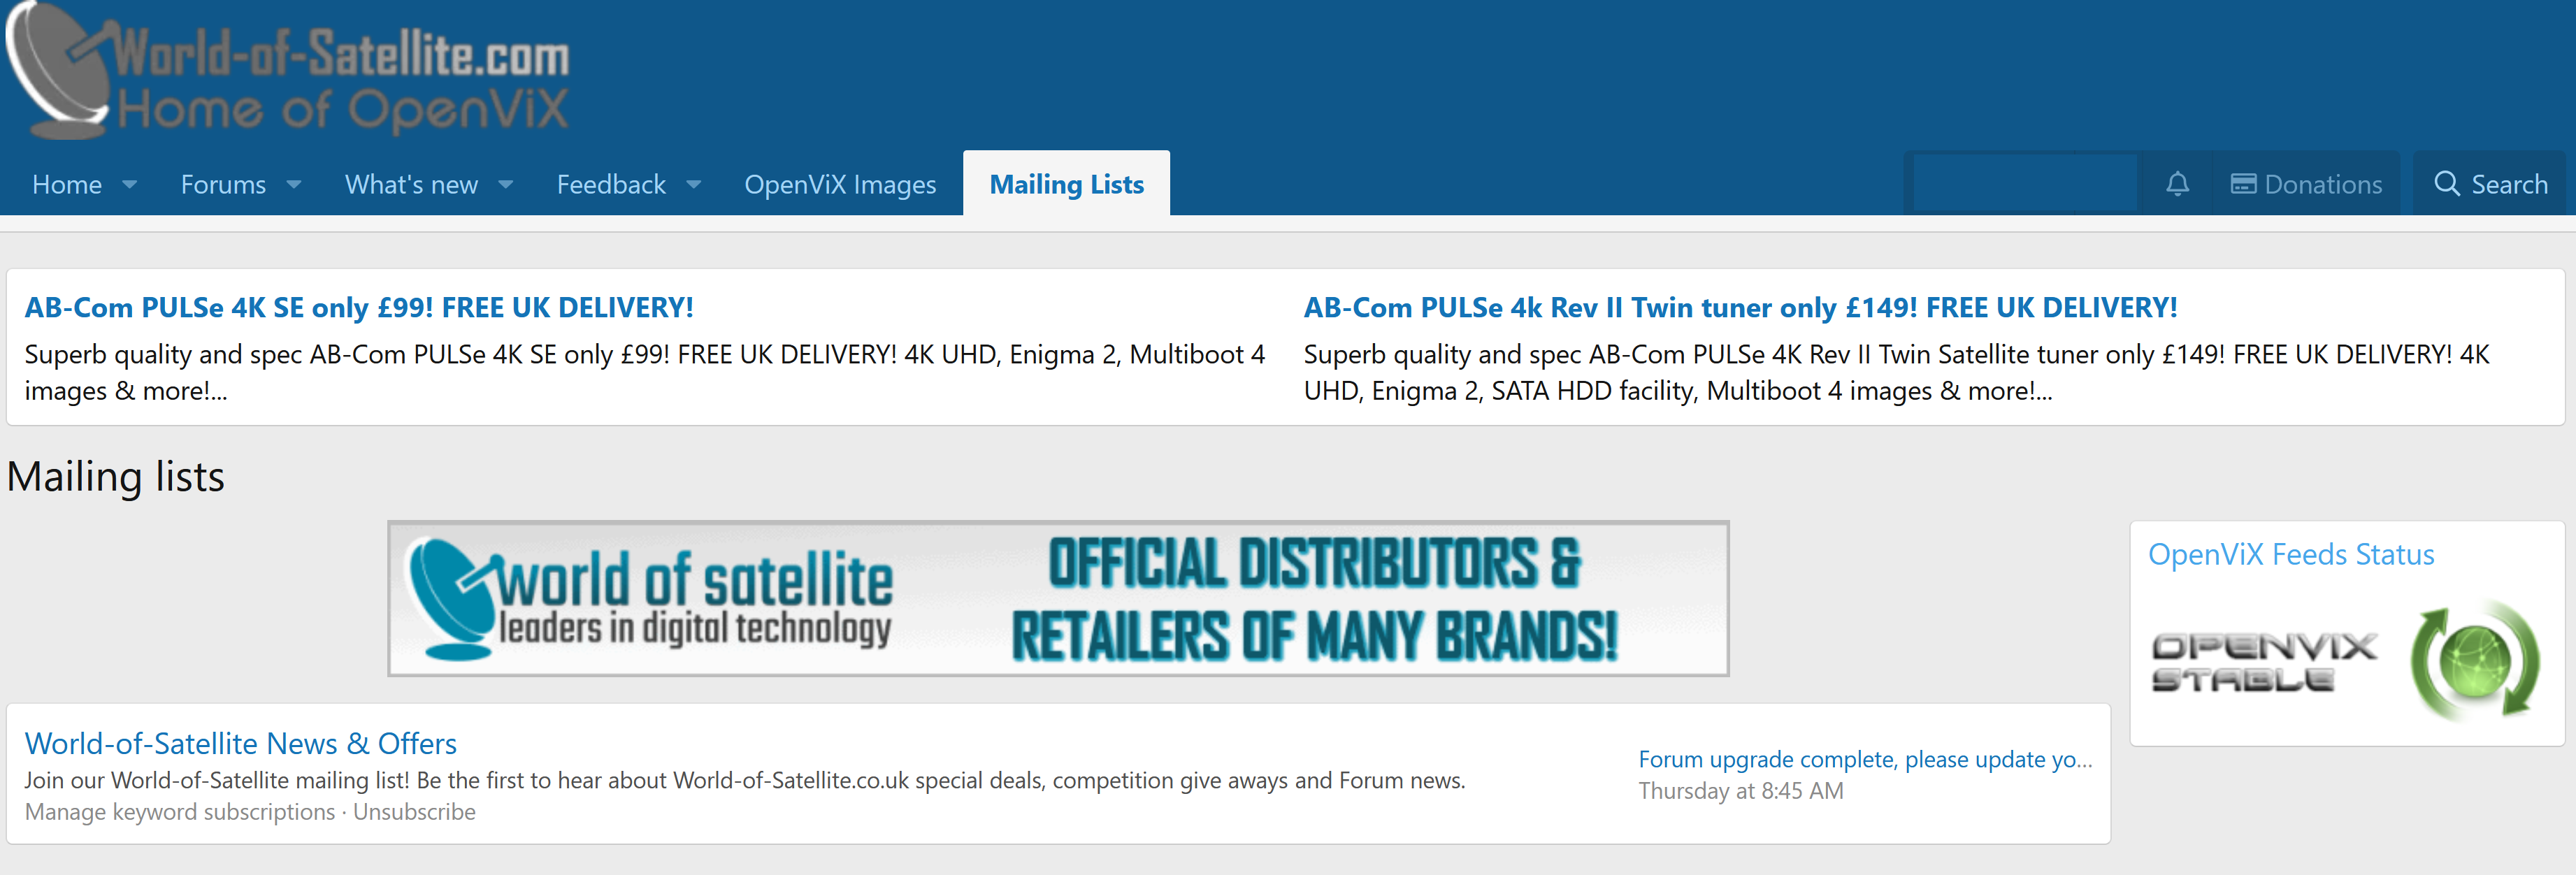Open the What's new menu item

click(x=411, y=185)
